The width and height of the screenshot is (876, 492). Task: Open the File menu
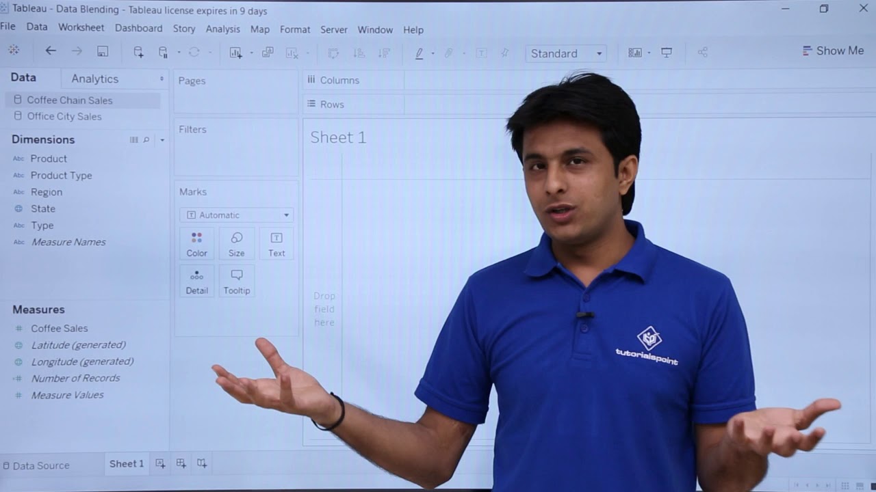tap(8, 27)
